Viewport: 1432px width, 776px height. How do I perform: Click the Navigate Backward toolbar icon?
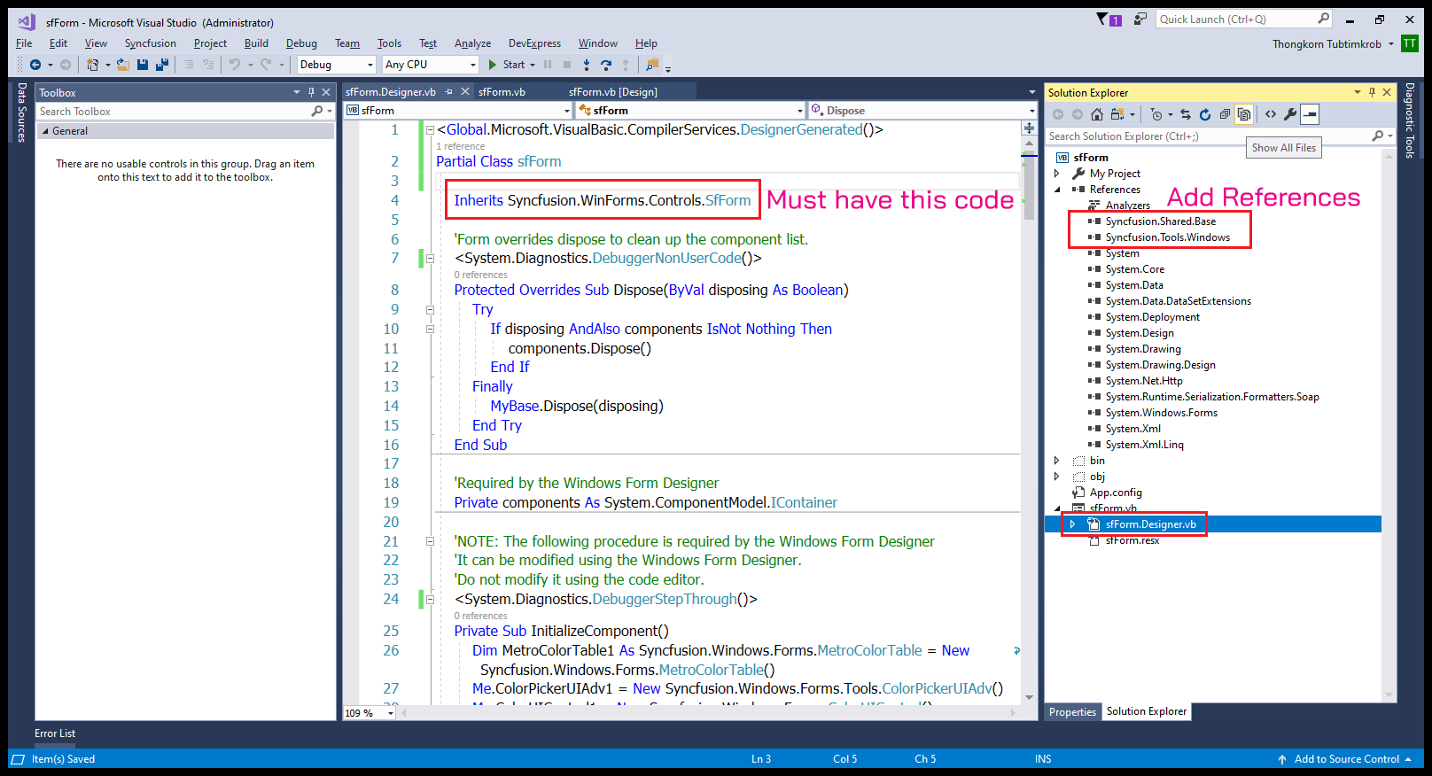click(x=35, y=65)
